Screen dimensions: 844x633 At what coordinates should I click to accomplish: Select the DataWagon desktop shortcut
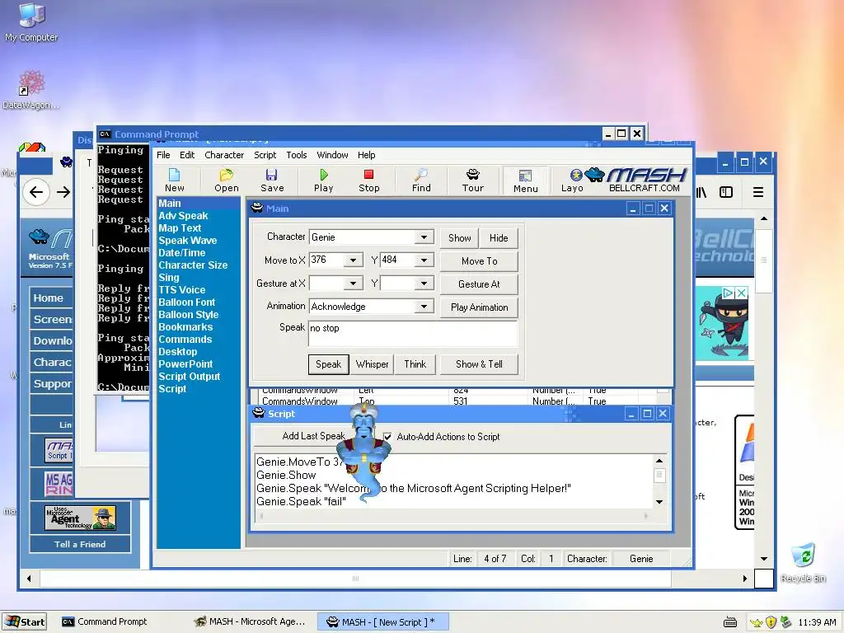pos(31,90)
